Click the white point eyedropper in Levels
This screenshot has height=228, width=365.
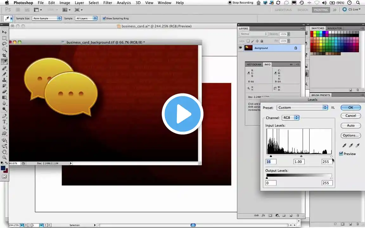(357, 145)
